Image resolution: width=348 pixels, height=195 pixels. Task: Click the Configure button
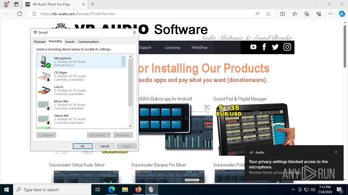click(x=46, y=135)
